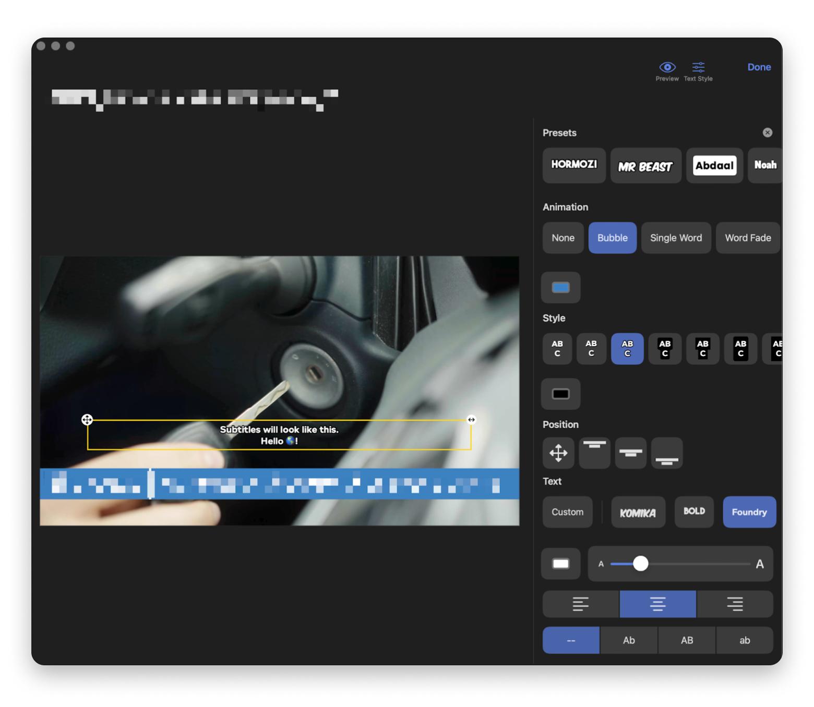The image size is (814, 707).
Task: Choose the KOMIKA font
Action: (638, 513)
